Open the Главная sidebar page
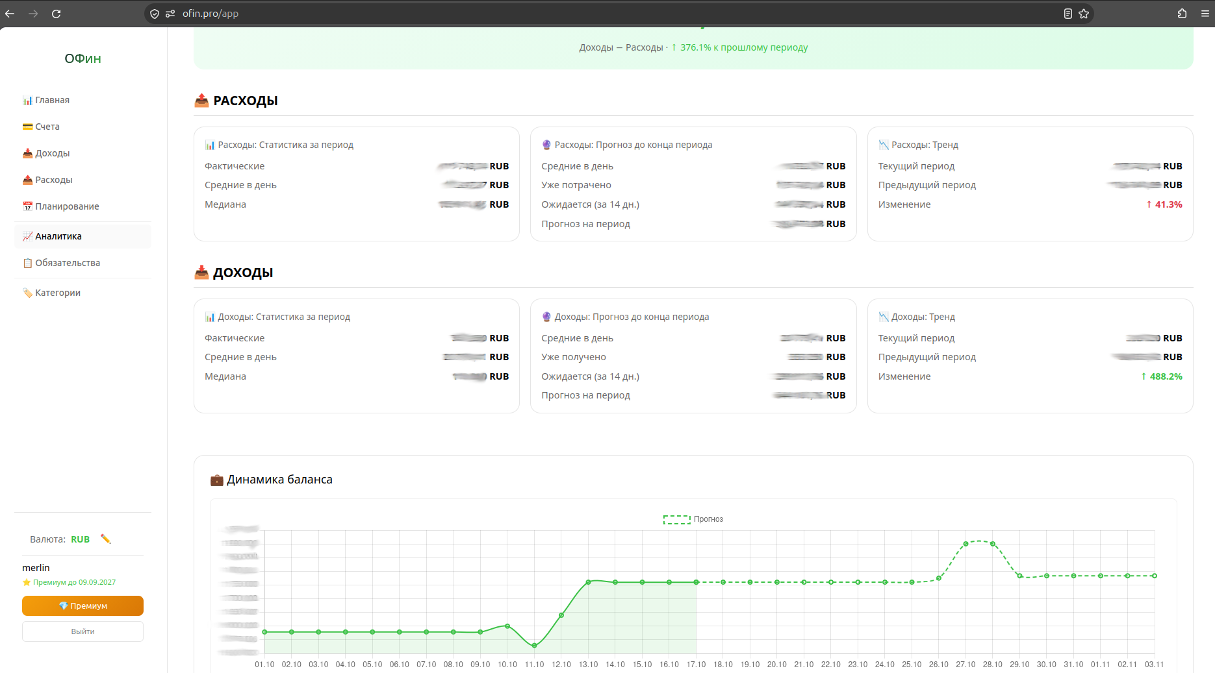This screenshot has width=1215, height=673. [83, 100]
